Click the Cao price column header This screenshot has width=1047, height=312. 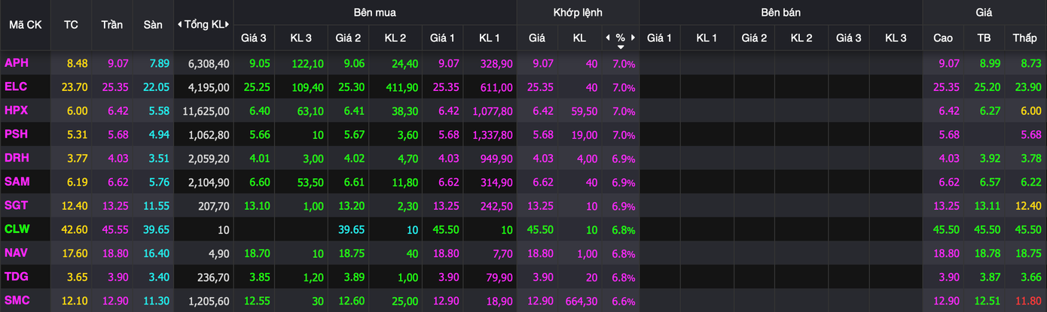942,38
